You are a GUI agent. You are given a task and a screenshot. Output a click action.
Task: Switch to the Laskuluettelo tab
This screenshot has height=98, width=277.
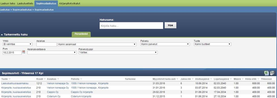pyautogui.click(x=25, y=3)
